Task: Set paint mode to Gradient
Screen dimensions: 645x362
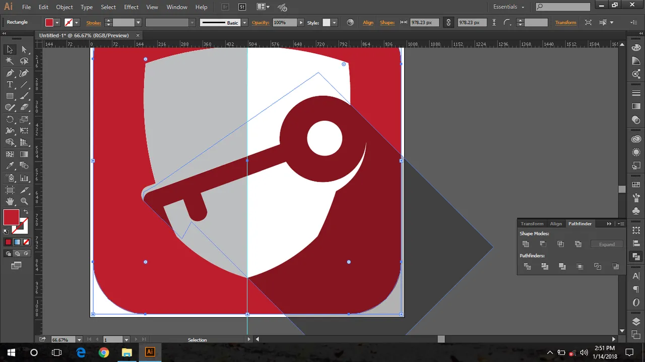Action: [17, 242]
